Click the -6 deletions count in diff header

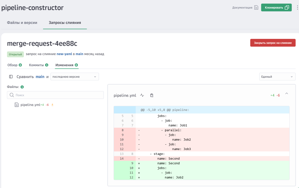click(x=278, y=95)
